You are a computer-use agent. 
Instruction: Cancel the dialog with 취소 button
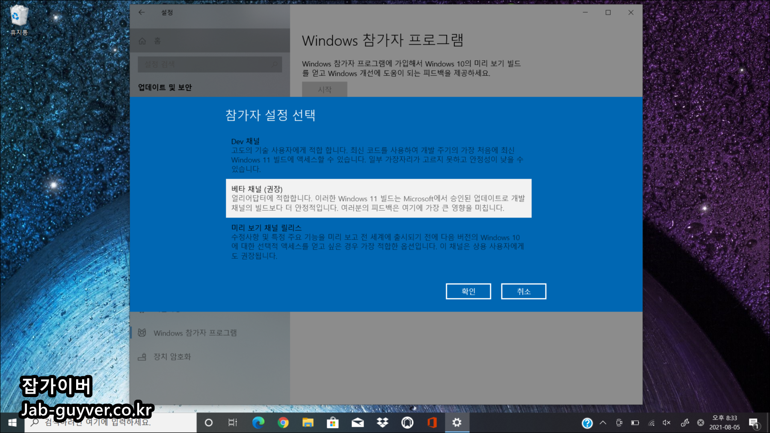pos(524,292)
